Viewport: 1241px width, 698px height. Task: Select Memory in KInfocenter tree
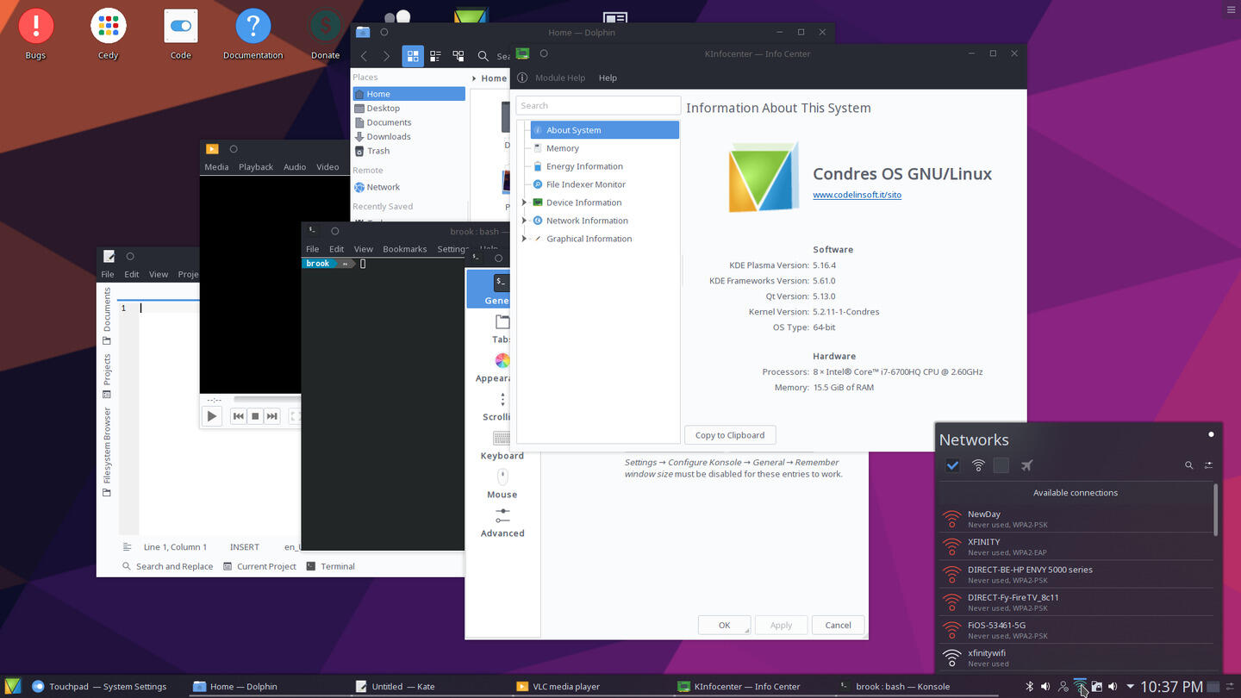562,148
